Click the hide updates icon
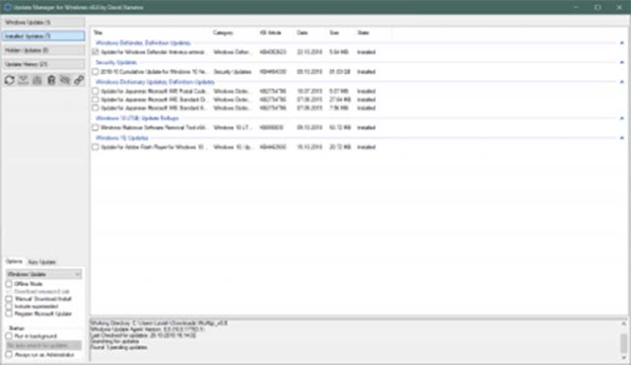The height and width of the screenshot is (365, 631). point(65,80)
